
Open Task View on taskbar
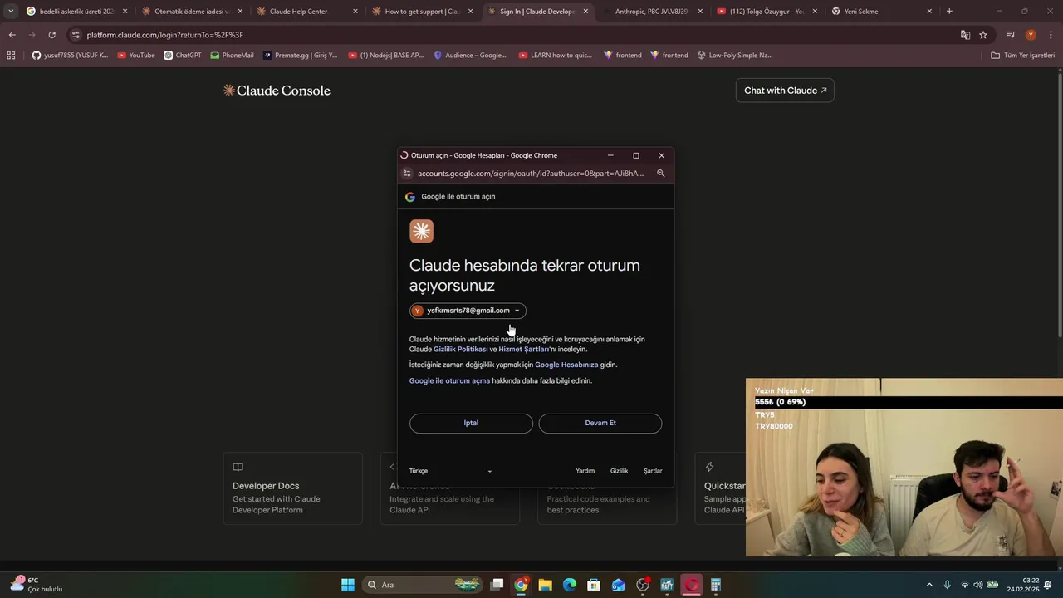tap(497, 585)
